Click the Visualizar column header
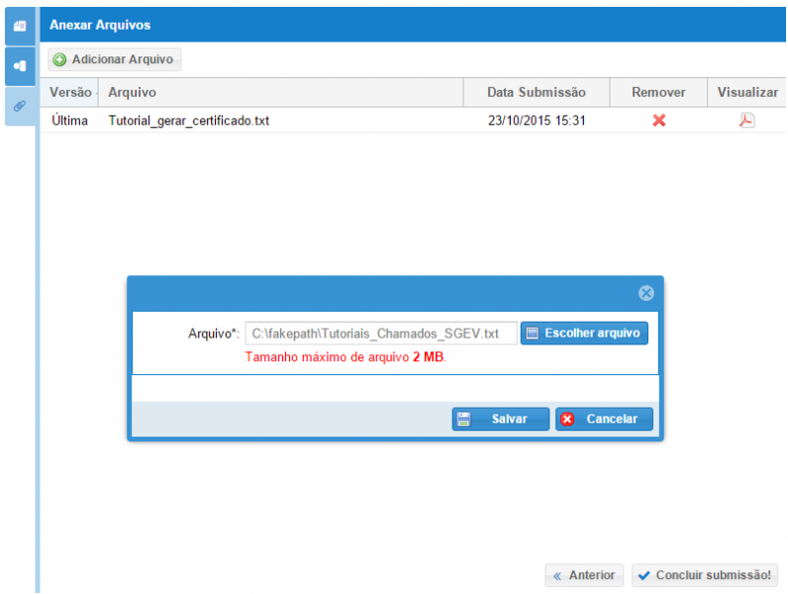 tap(747, 92)
